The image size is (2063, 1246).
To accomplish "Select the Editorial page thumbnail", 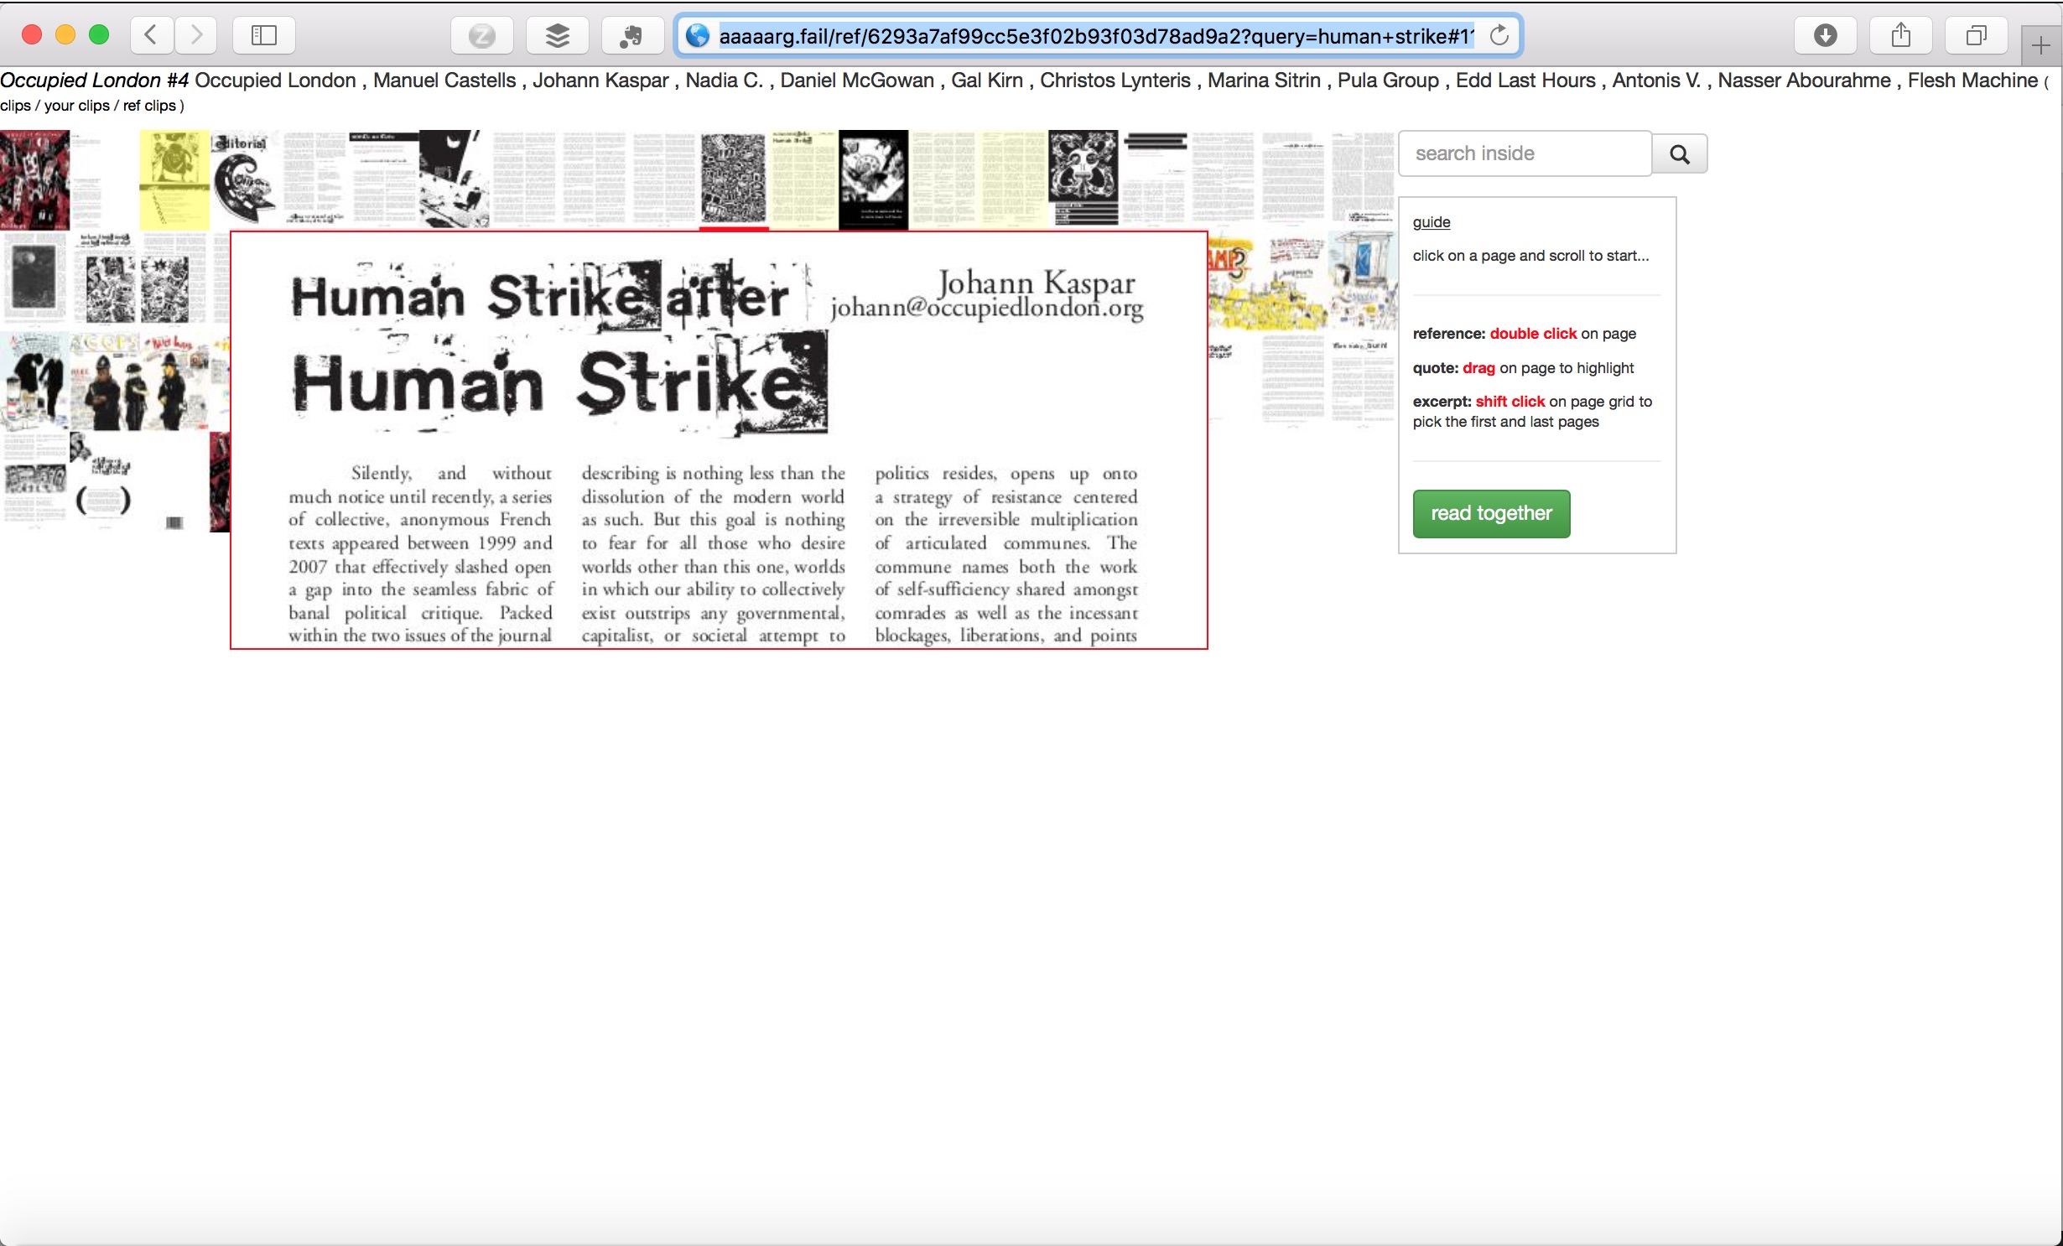I will point(244,178).
